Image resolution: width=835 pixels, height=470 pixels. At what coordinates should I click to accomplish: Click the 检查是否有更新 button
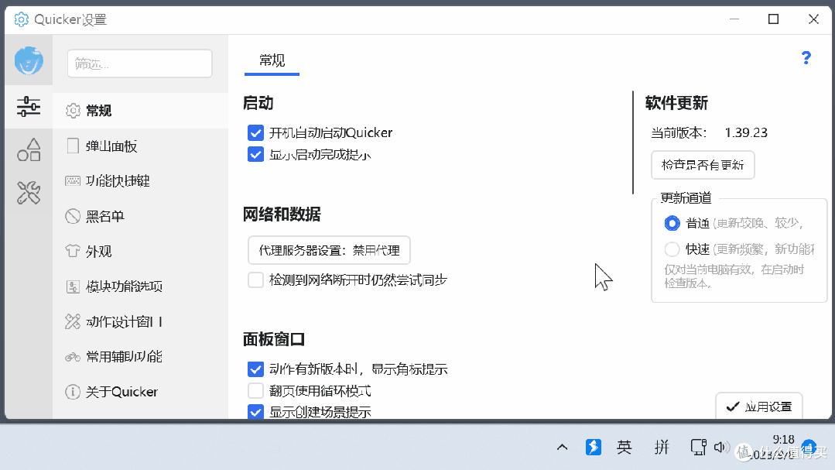pos(703,165)
